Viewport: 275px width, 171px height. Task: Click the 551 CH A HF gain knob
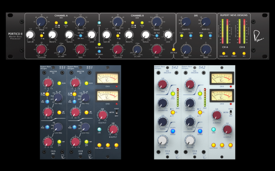click(x=48, y=83)
